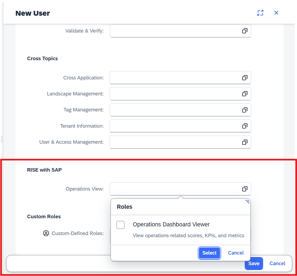Open value help for Validate & Verify
Screen dimensions: 297x276
click(245, 31)
